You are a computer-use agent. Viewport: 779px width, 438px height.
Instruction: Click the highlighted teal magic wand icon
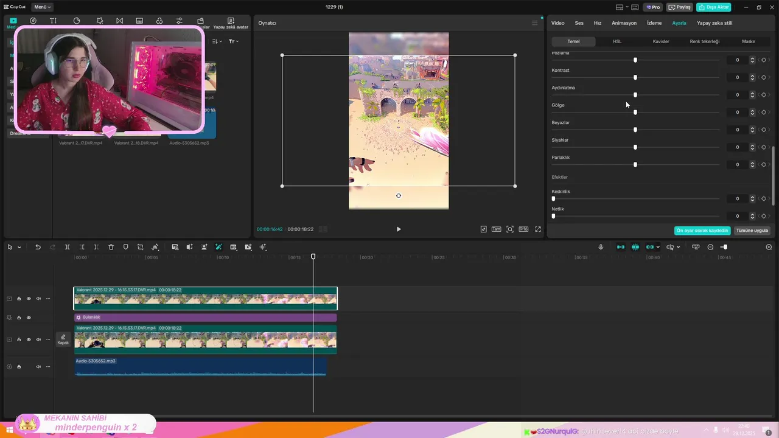point(218,247)
